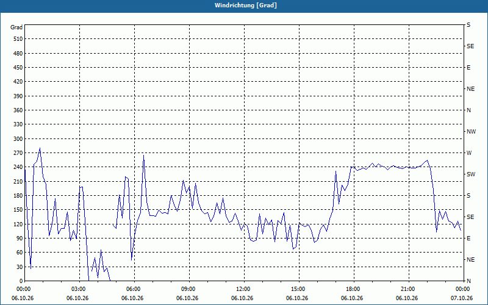This screenshot has width=488, height=305.
Task: Click the 60 y-axis value
Action: (x=20, y=253)
